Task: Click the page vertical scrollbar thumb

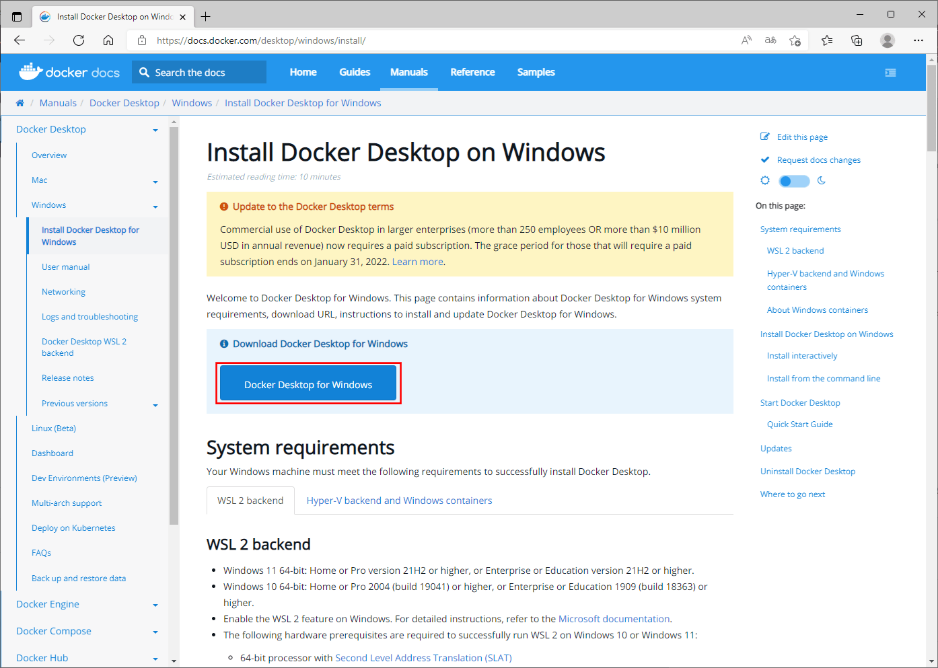Action: click(931, 108)
